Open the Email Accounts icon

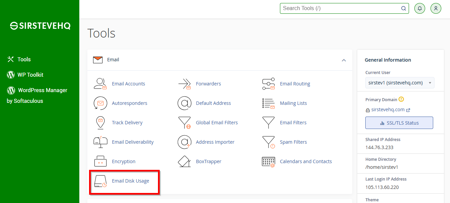point(100,84)
